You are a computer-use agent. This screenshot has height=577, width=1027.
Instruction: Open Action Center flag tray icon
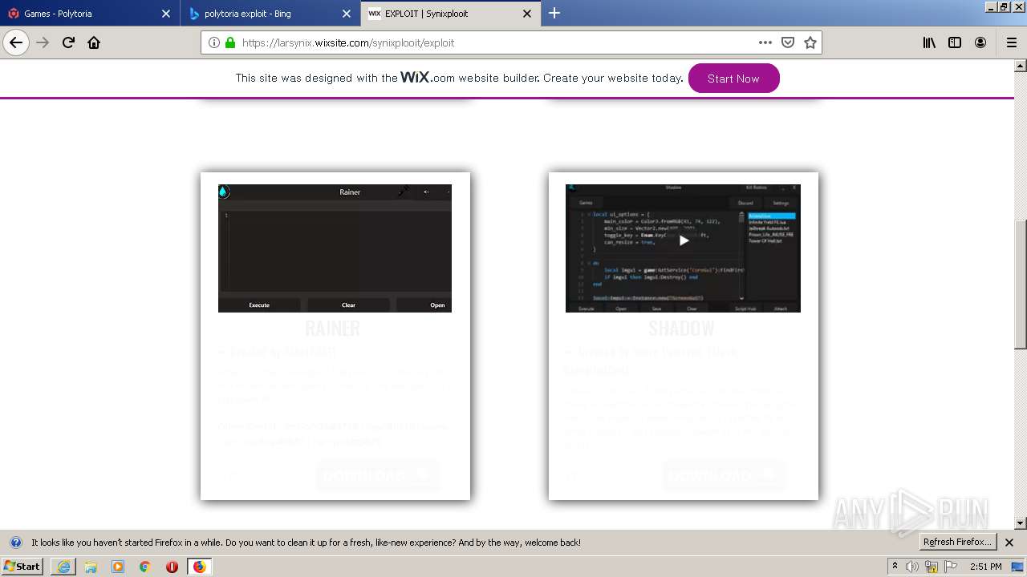pos(950,567)
